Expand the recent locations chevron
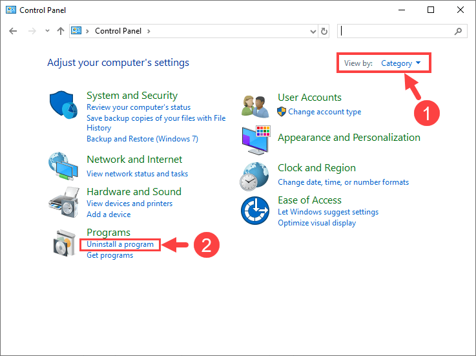 [x=46, y=31]
